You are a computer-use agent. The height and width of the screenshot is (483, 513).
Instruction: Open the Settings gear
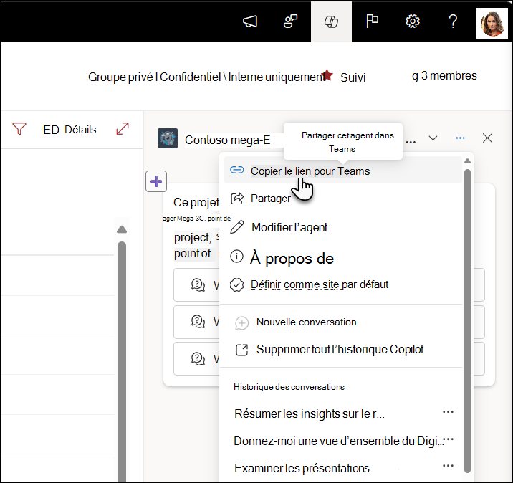(412, 21)
